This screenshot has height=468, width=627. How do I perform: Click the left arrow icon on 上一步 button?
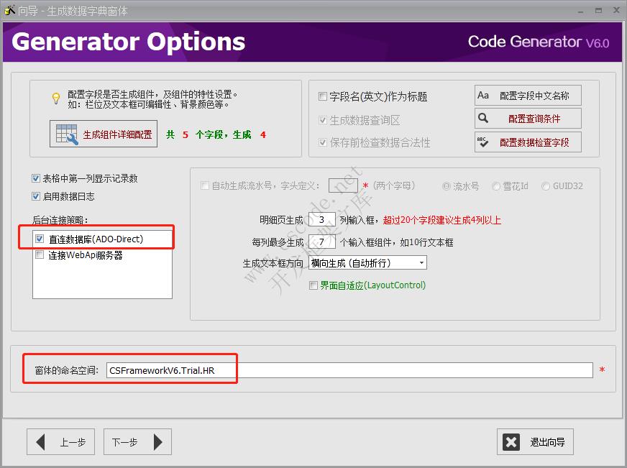coord(41,441)
